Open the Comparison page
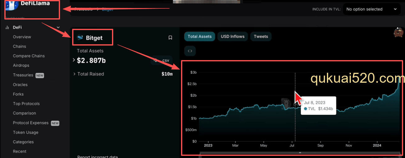 [x=25, y=113]
